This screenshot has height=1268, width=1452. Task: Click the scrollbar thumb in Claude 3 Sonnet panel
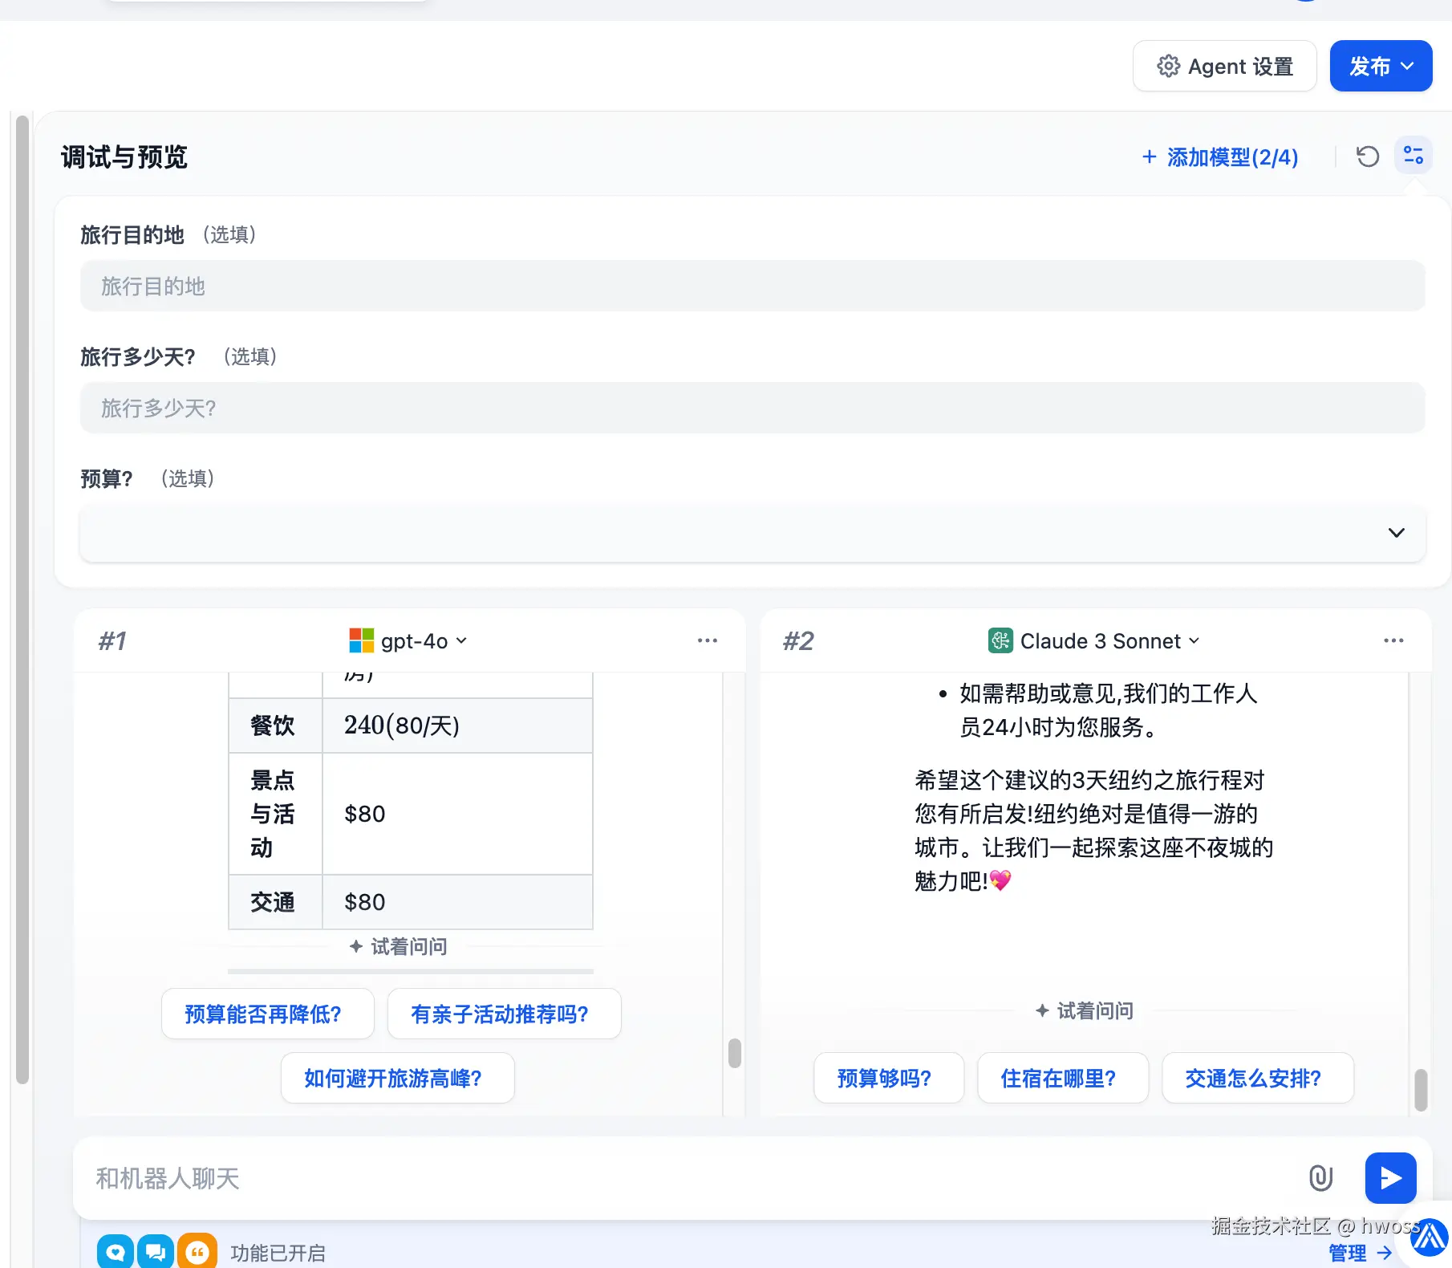1421,1090
